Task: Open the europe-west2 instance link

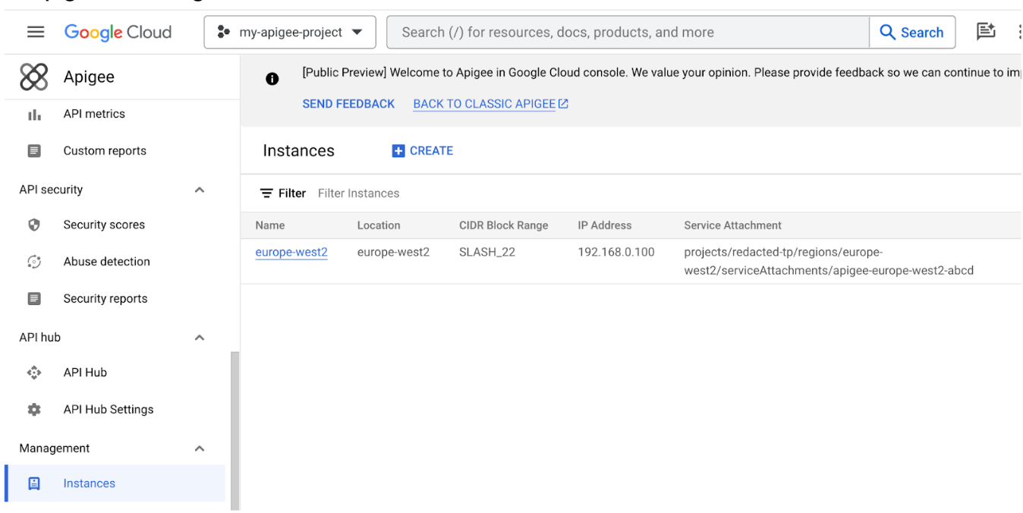Action: [291, 251]
